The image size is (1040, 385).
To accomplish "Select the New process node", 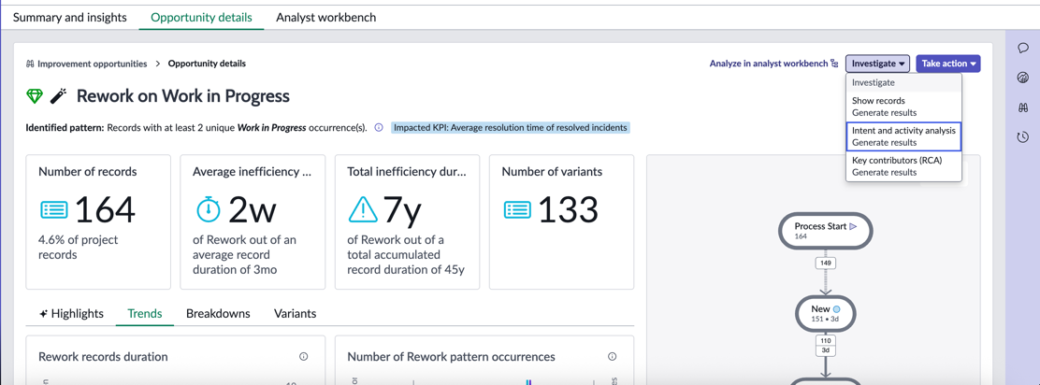I will 825,313.
